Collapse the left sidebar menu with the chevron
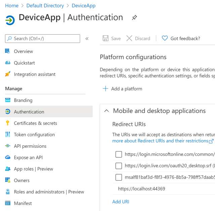Viewport: 215px width, 211px height. pos(87,39)
